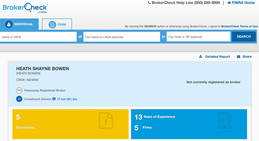Click the person icon on Individual tab
Image resolution: width=259 pixels, height=141 pixels.
(9, 24)
